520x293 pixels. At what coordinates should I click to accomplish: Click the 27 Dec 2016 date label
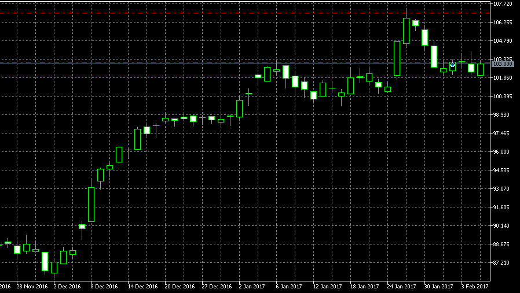(217, 287)
